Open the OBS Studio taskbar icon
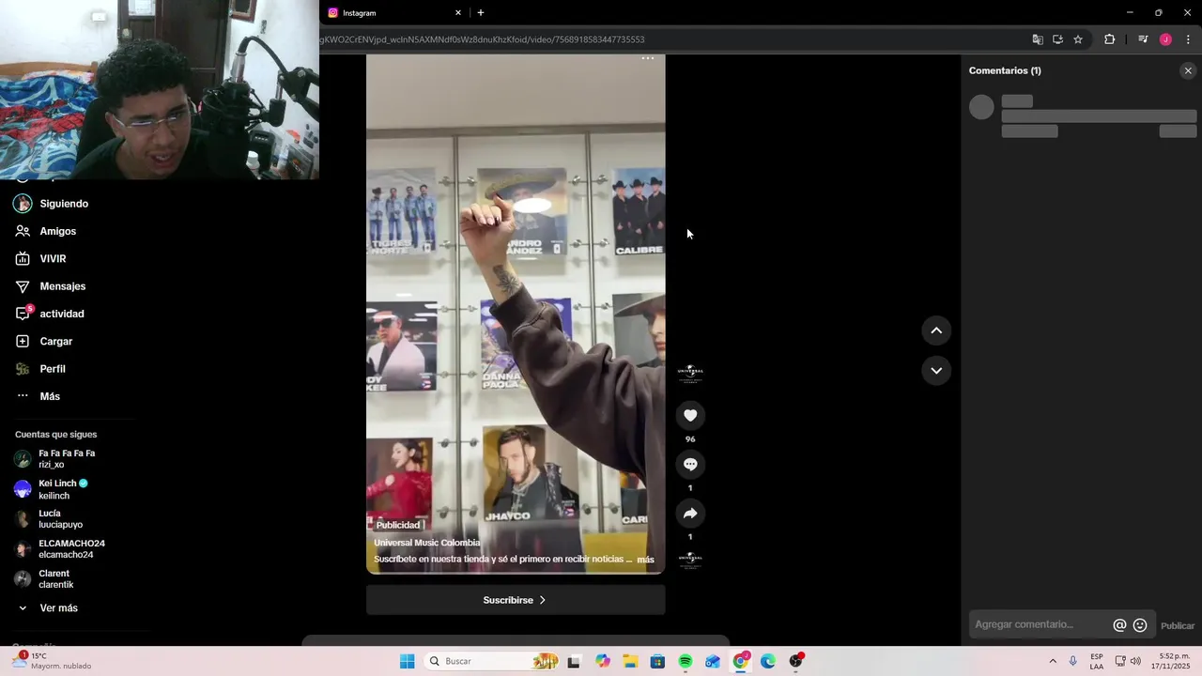The width and height of the screenshot is (1202, 676). [x=796, y=662]
